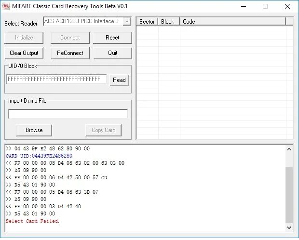Click the Copy Card button
Screen dimensions: 299x240
[103, 130]
